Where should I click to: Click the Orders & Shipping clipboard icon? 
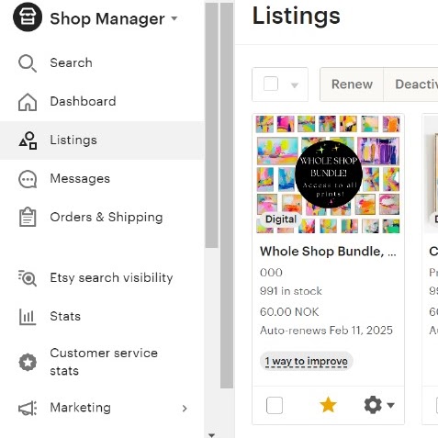(x=28, y=218)
